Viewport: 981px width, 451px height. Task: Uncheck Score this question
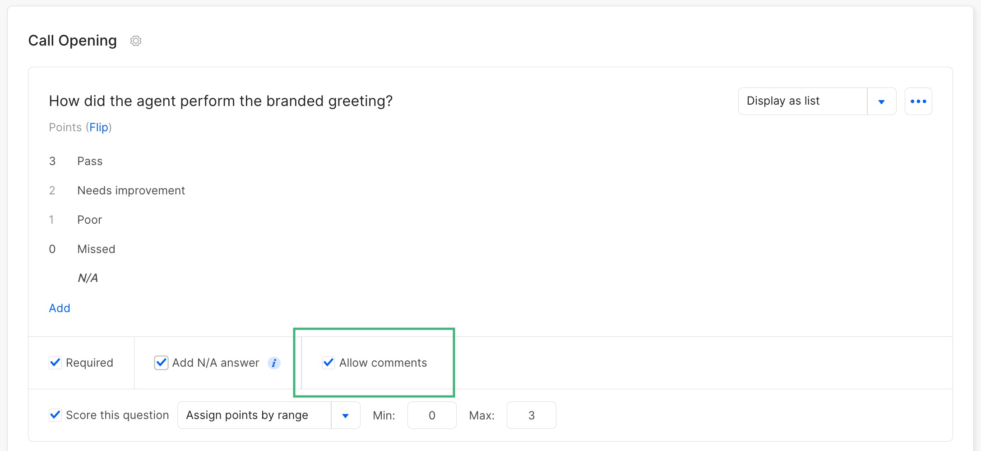(x=55, y=415)
